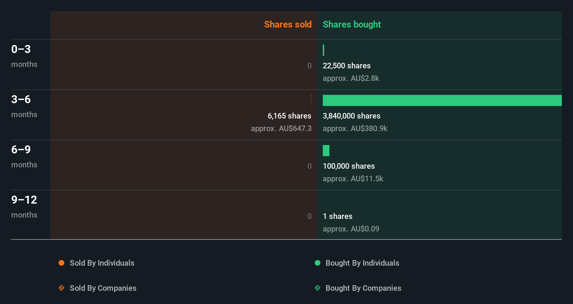Click the sold 0 in the 0–3 months row

310,66
